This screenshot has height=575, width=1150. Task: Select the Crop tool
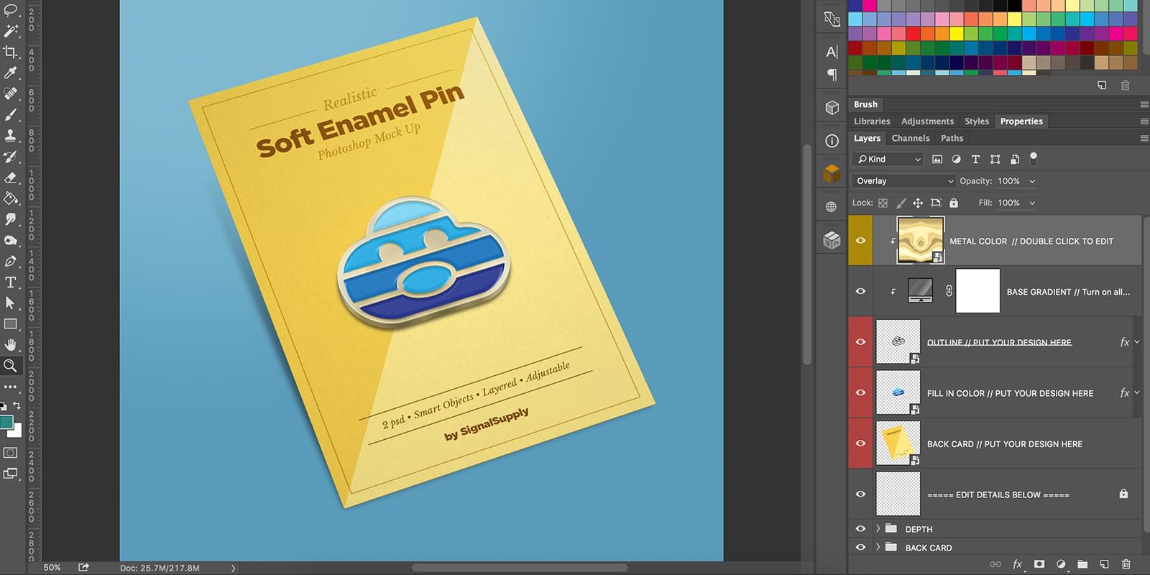(11, 52)
